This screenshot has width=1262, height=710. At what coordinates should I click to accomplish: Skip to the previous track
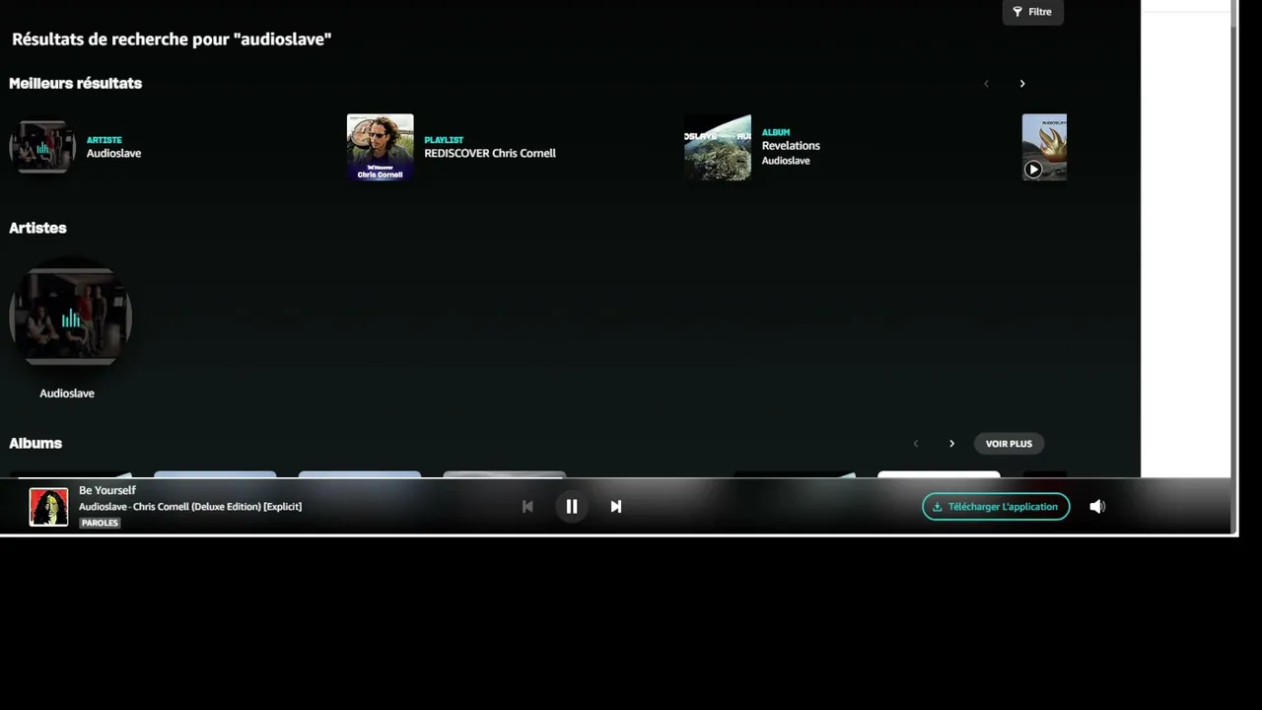(527, 507)
